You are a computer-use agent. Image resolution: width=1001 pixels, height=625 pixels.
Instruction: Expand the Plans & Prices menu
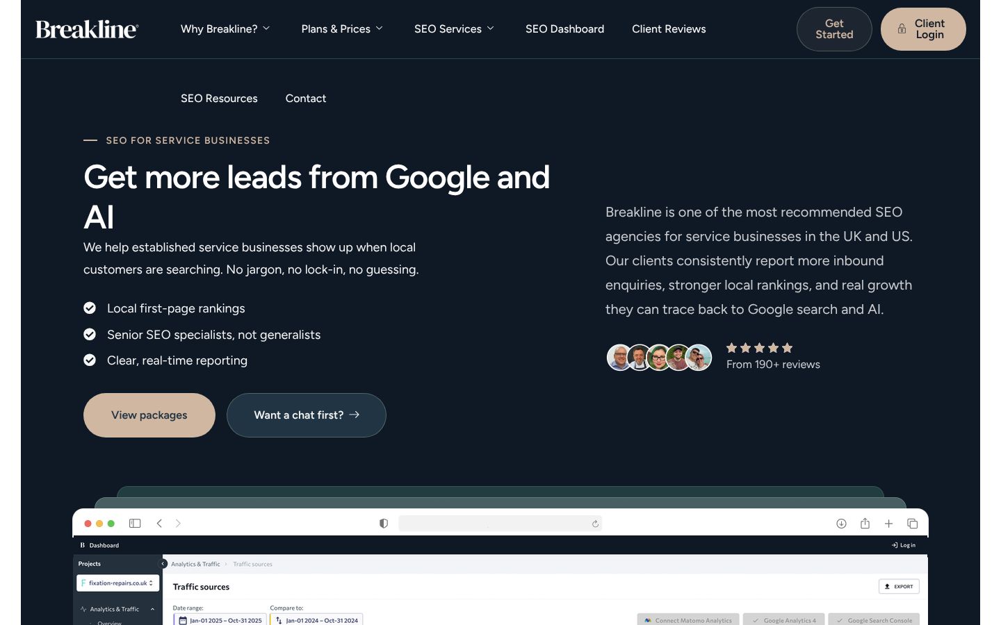tap(342, 29)
